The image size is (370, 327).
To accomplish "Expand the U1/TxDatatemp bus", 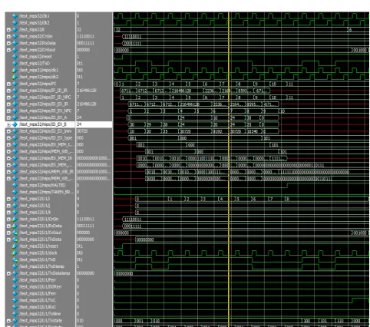I will pos(8,273).
